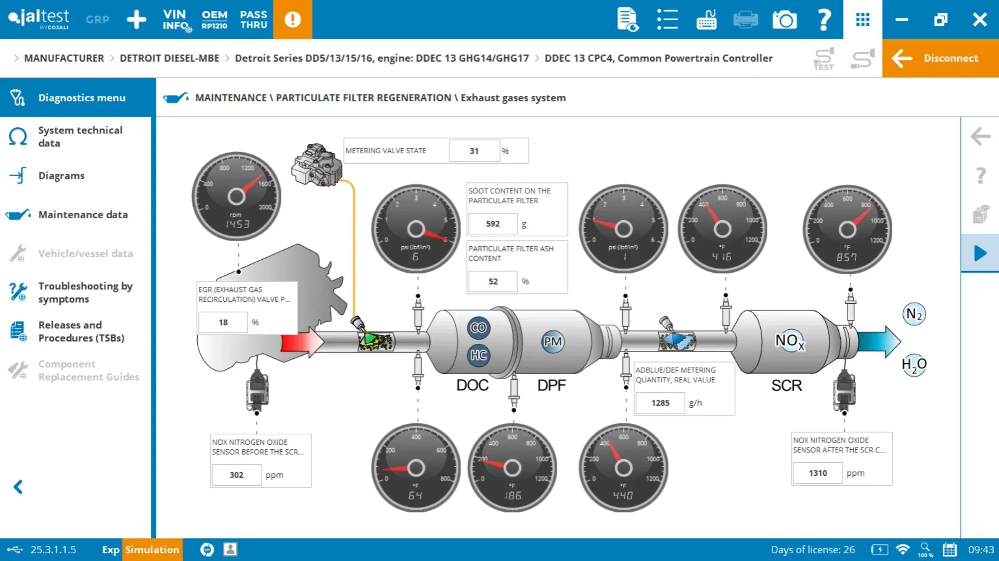
Task: Click the particulate filter ash value 52
Action: 493,281
